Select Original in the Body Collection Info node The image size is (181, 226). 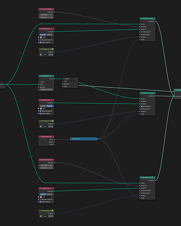point(43,106)
